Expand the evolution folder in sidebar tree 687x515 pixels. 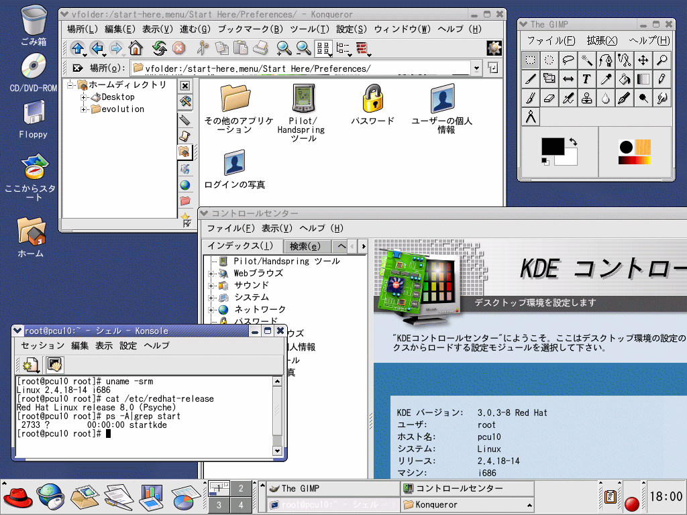83,109
